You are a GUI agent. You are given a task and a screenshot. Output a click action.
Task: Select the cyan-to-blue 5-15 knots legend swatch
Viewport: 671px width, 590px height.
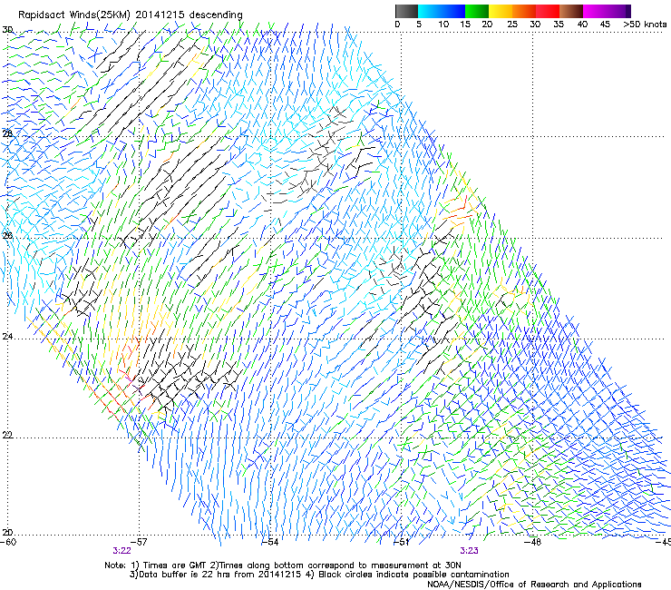point(442,11)
